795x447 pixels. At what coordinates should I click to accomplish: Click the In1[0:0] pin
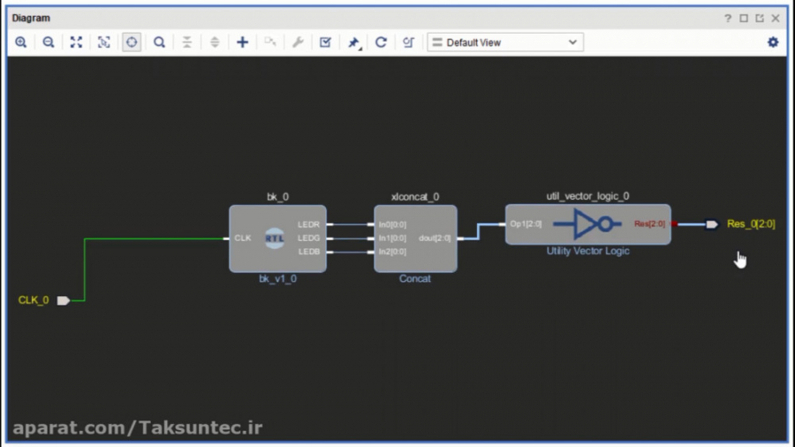click(x=392, y=239)
